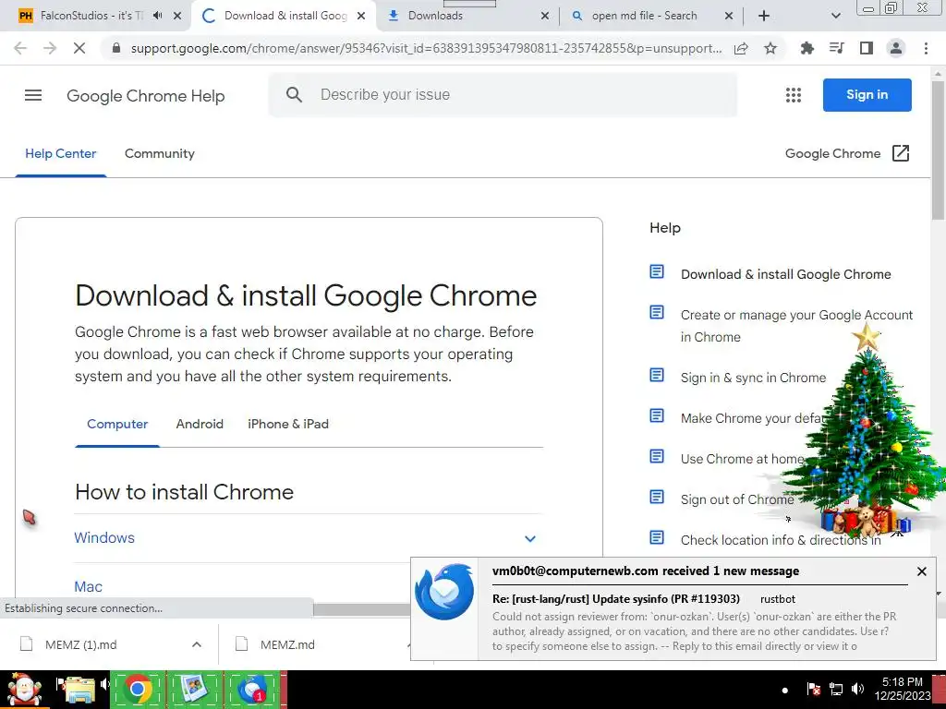
Task: Go back to previous page
Action: (20, 48)
